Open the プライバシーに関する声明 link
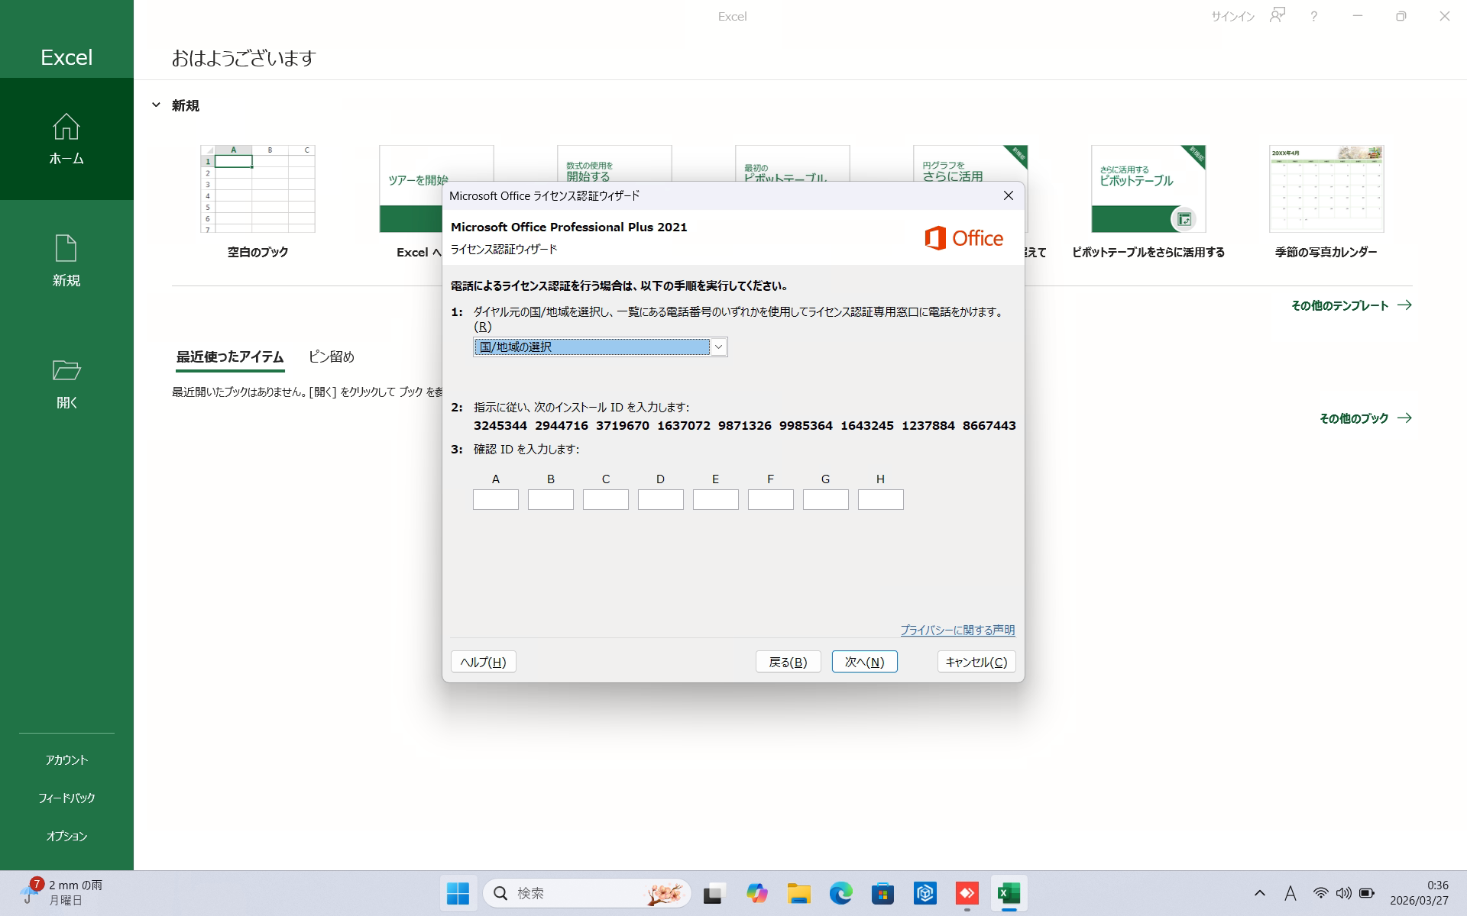Screen dimensions: 1467x916 point(957,631)
